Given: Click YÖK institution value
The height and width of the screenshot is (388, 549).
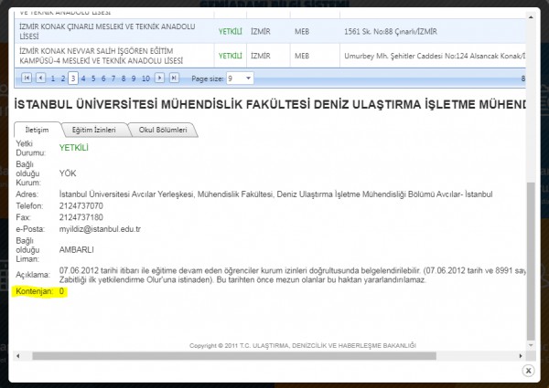Looking at the screenshot, I should point(68,173).
